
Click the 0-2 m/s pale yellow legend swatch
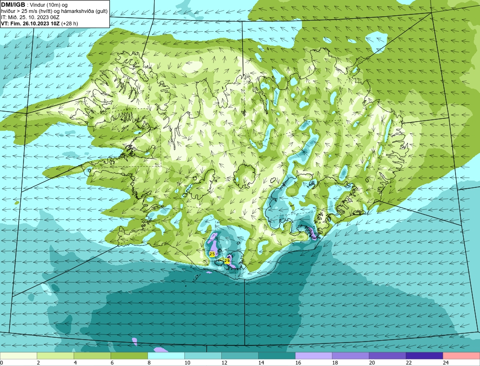coord(18,356)
